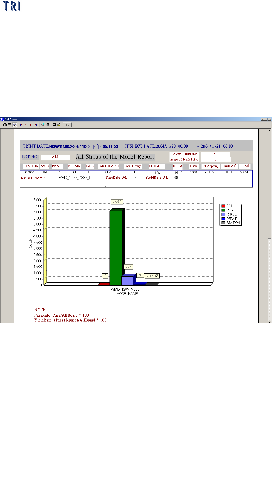272x491 pixels.
Task: Go to the next page of preview
Action: point(31,125)
